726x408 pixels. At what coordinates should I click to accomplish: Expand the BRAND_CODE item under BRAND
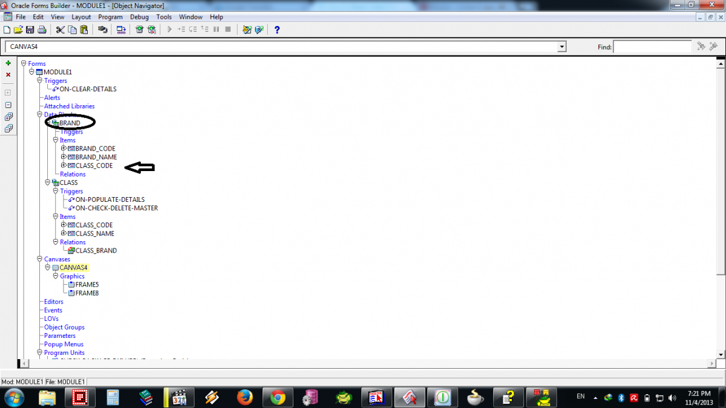(x=64, y=148)
